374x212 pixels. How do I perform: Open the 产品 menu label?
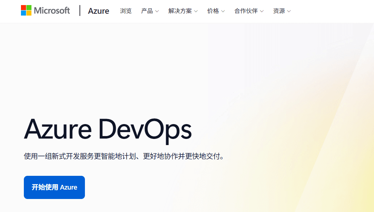(147, 11)
